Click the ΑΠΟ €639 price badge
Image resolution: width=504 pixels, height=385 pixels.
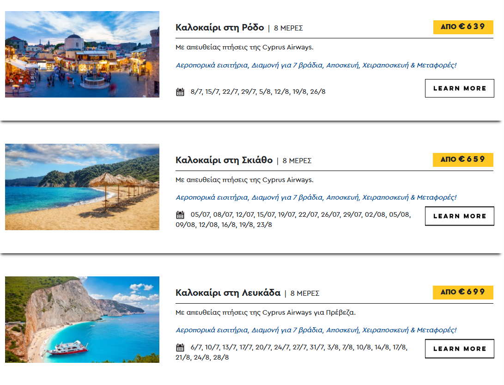click(x=463, y=27)
